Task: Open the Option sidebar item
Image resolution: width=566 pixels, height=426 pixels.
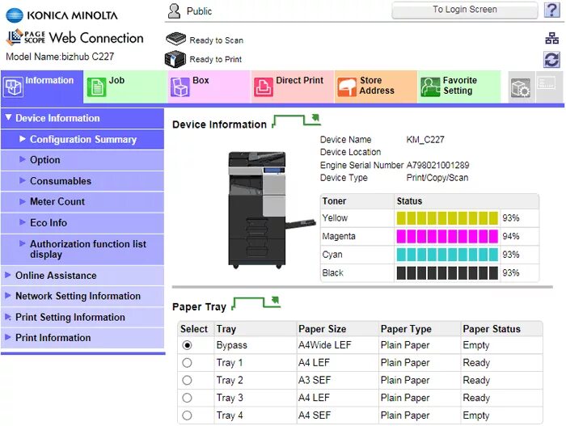Action: (82, 160)
